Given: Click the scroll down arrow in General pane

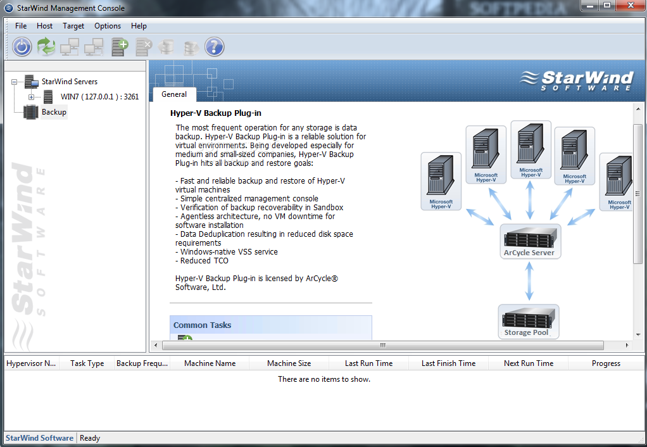Looking at the screenshot, I should click(638, 335).
